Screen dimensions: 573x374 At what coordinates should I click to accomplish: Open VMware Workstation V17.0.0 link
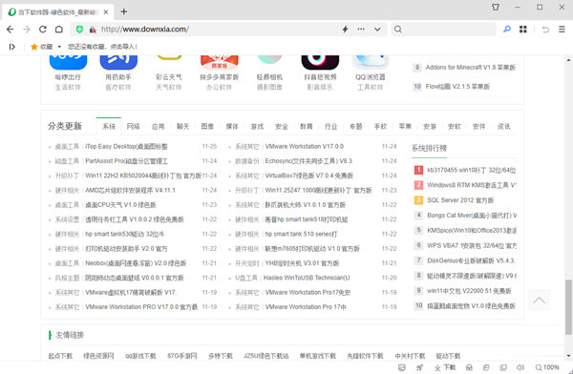point(305,147)
